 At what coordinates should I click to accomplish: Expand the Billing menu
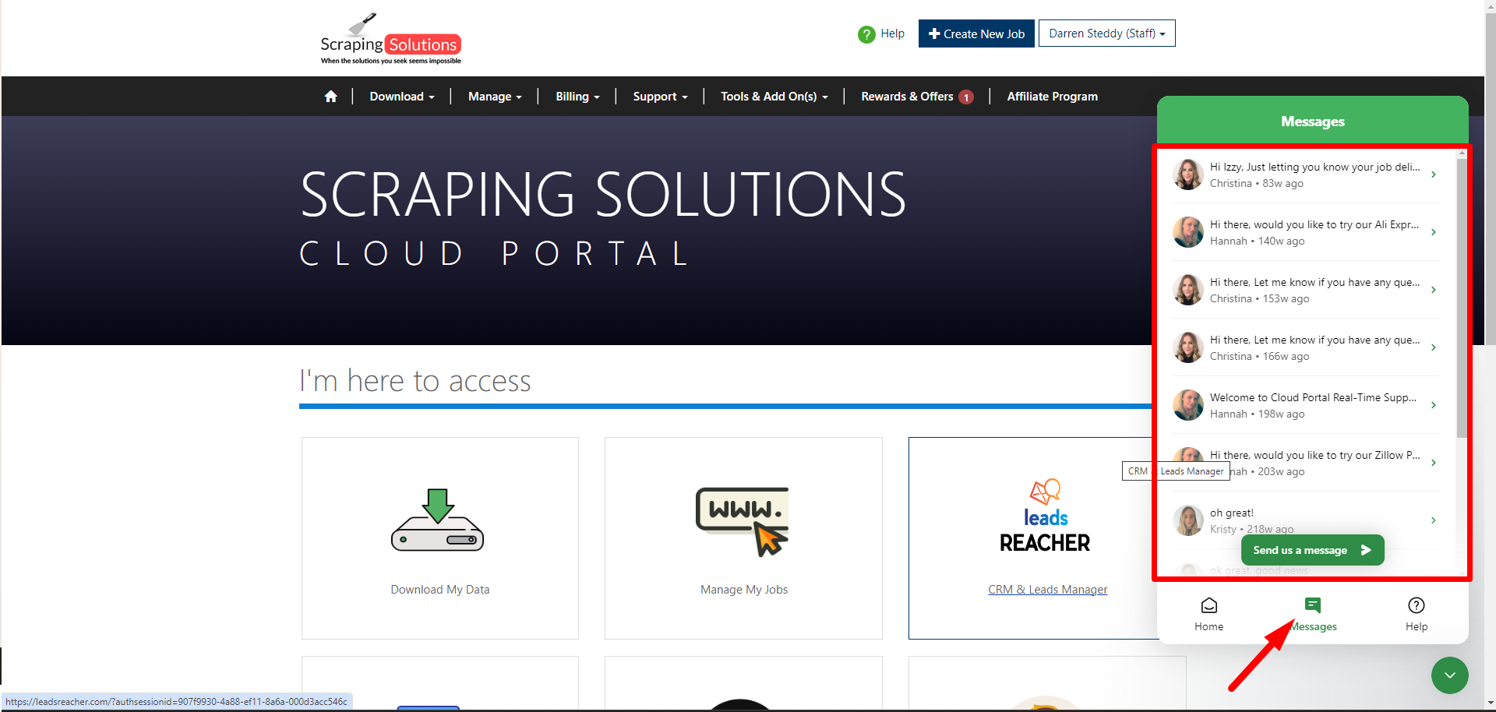[x=577, y=97]
